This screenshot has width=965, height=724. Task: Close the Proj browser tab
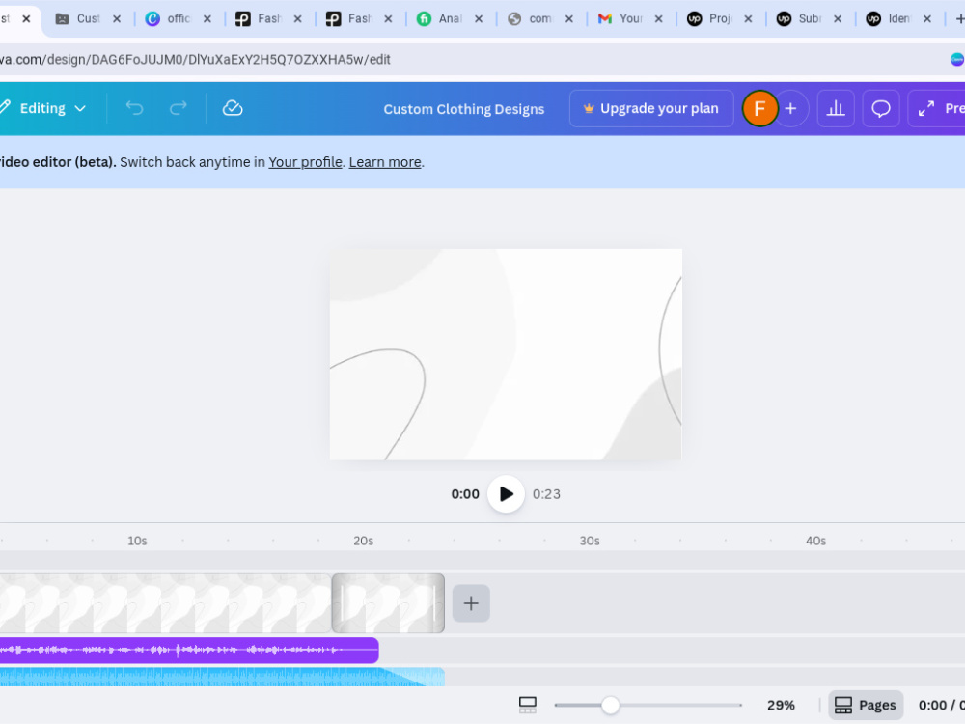click(x=748, y=19)
